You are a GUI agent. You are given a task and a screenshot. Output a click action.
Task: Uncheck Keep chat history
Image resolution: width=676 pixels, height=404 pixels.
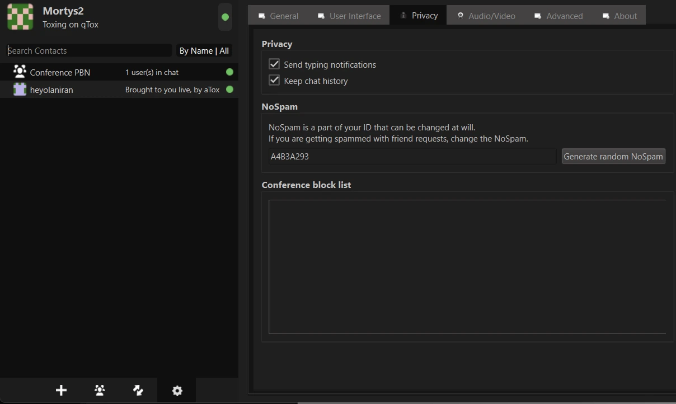click(274, 81)
